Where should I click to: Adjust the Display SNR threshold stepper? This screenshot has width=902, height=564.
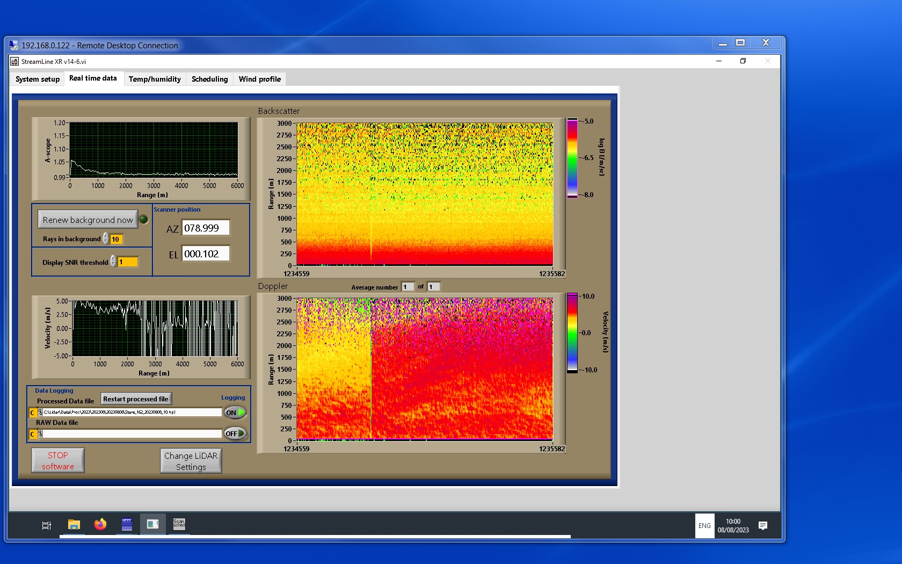coord(113,262)
